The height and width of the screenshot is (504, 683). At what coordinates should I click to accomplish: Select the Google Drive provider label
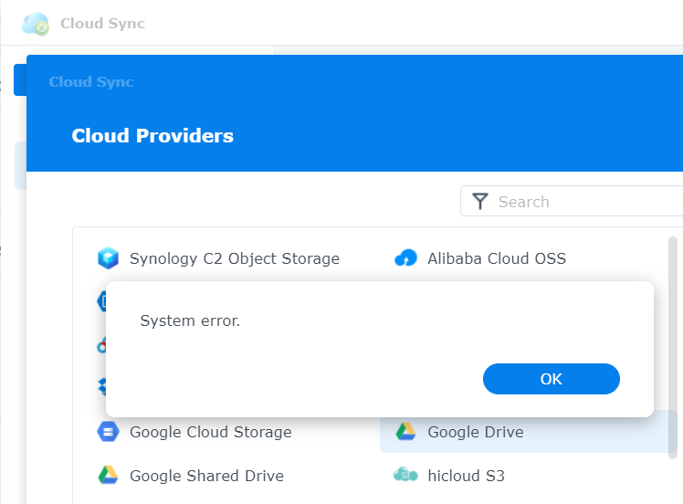click(x=475, y=432)
